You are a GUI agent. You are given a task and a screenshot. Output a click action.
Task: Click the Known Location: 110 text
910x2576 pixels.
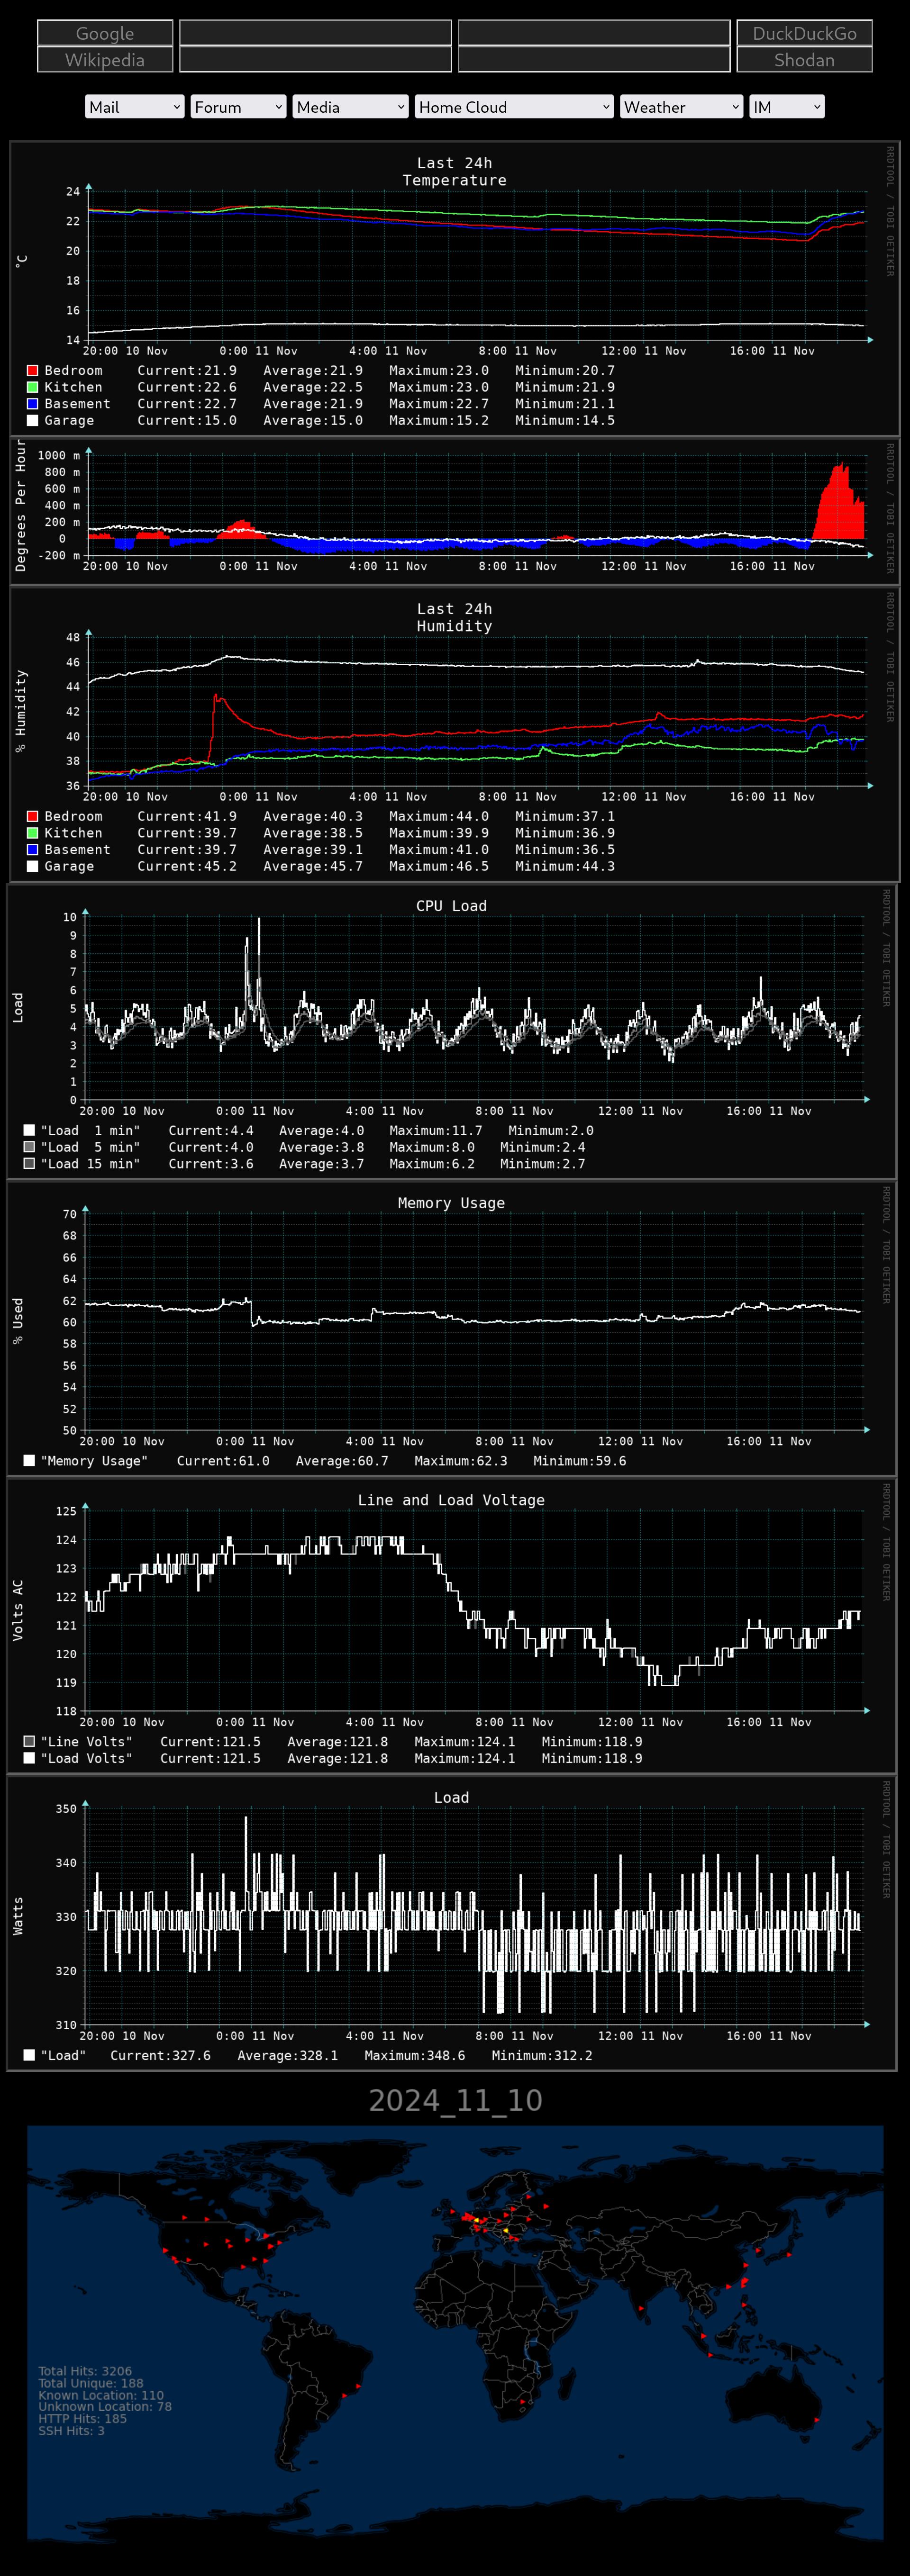[101, 2395]
